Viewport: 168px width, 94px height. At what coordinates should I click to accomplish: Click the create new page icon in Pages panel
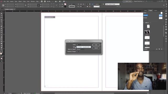(x=159, y=49)
